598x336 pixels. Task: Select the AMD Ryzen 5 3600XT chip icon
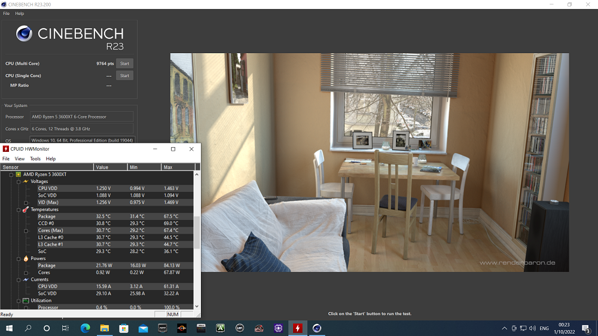coord(19,175)
